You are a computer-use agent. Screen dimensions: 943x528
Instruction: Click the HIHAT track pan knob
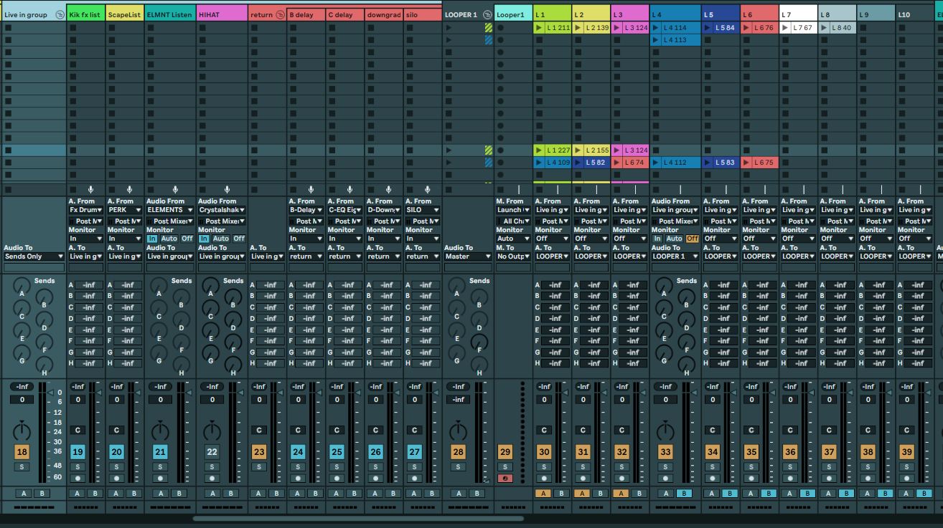pos(212,431)
